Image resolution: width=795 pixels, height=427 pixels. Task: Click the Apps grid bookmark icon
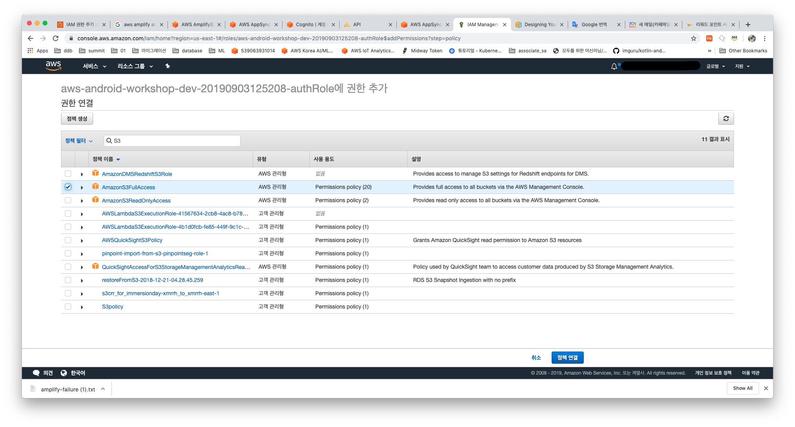coord(30,50)
